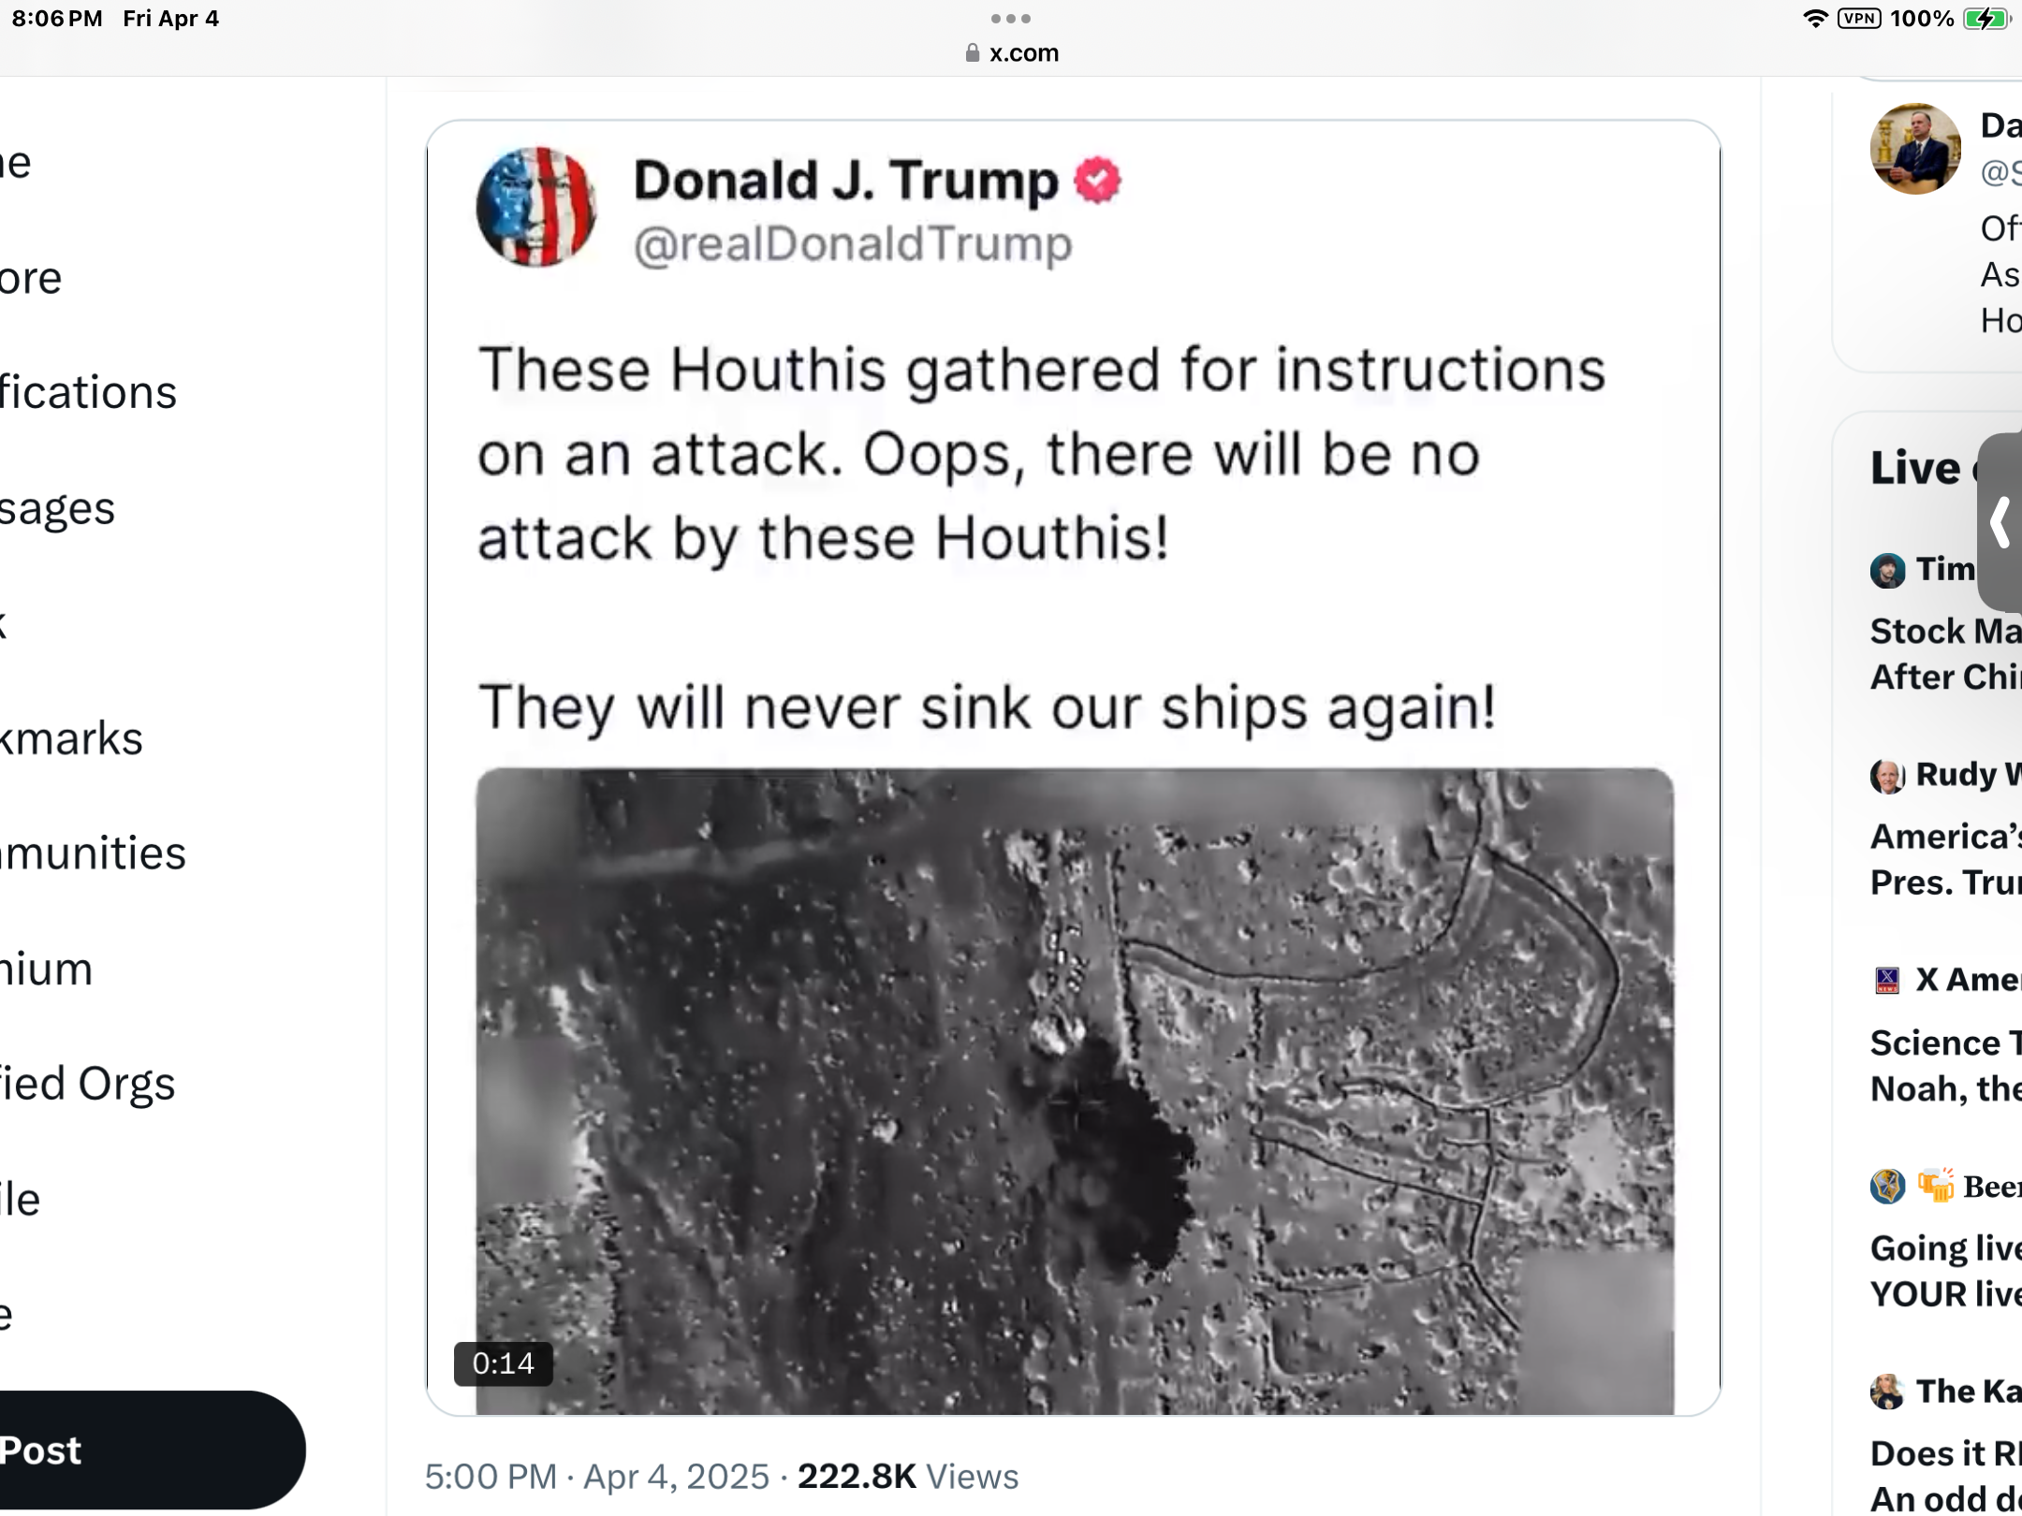The image size is (2022, 1516).
Task: Tap the lock icon beside x.com
Action: click(x=972, y=53)
